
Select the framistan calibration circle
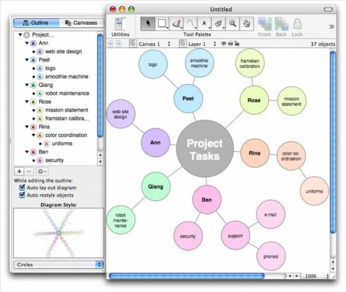tap(250, 63)
